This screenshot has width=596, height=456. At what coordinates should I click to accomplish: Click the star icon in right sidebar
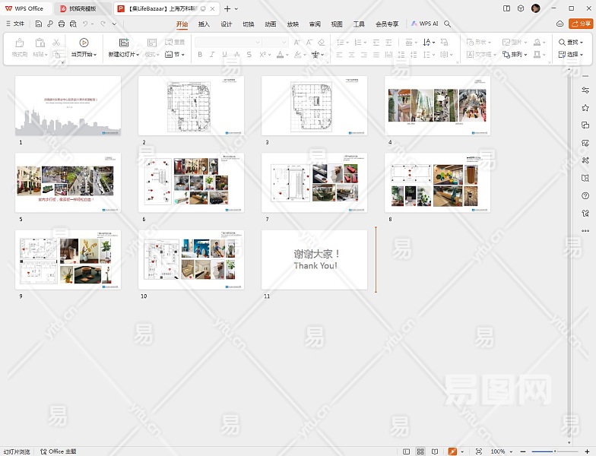[x=585, y=108]
